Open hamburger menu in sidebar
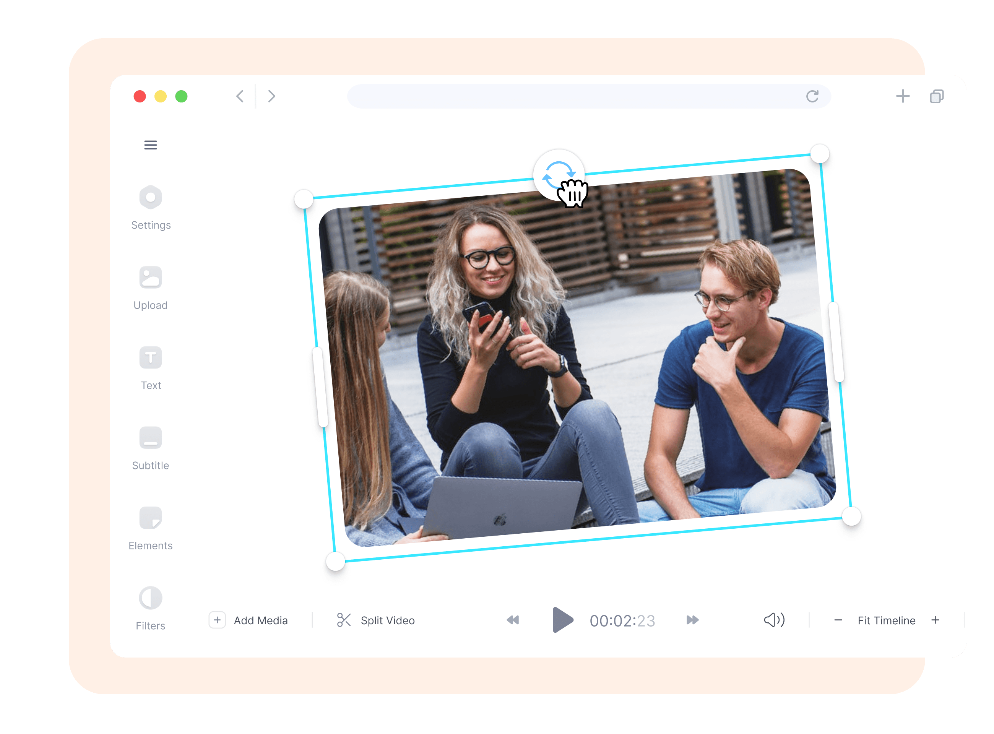 (x=151, y=145)
